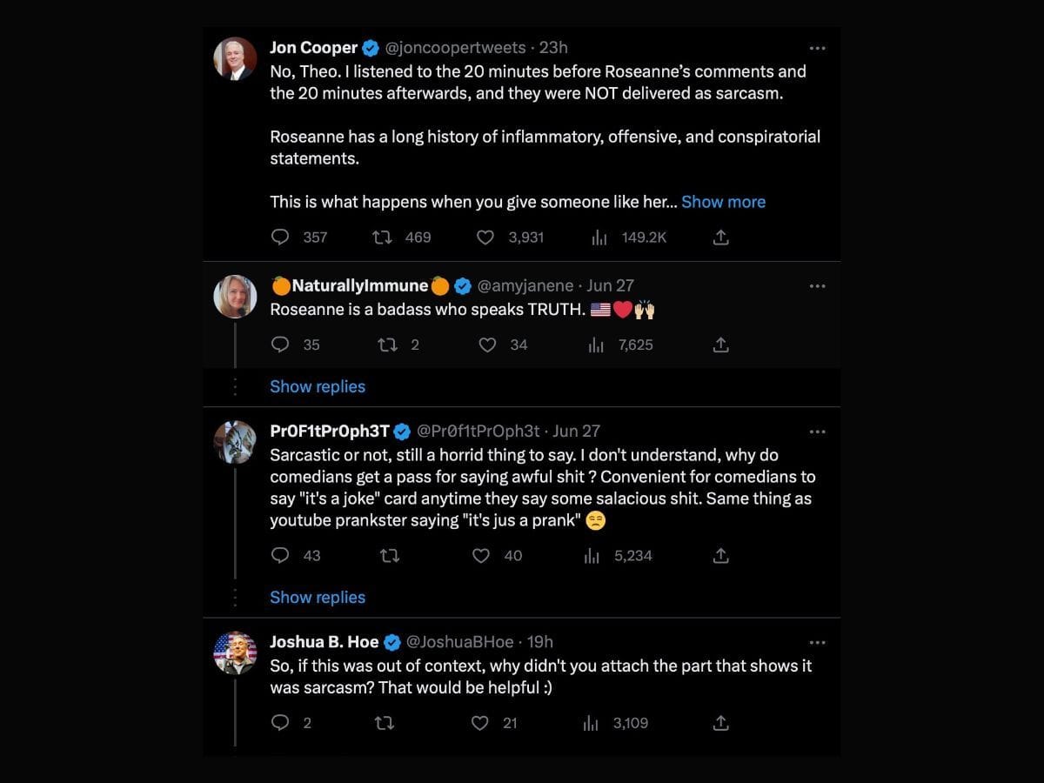The image size is (1044, 783).
Task: Reply to NaturallyImmune's tweet
Action: coord(279,345)
